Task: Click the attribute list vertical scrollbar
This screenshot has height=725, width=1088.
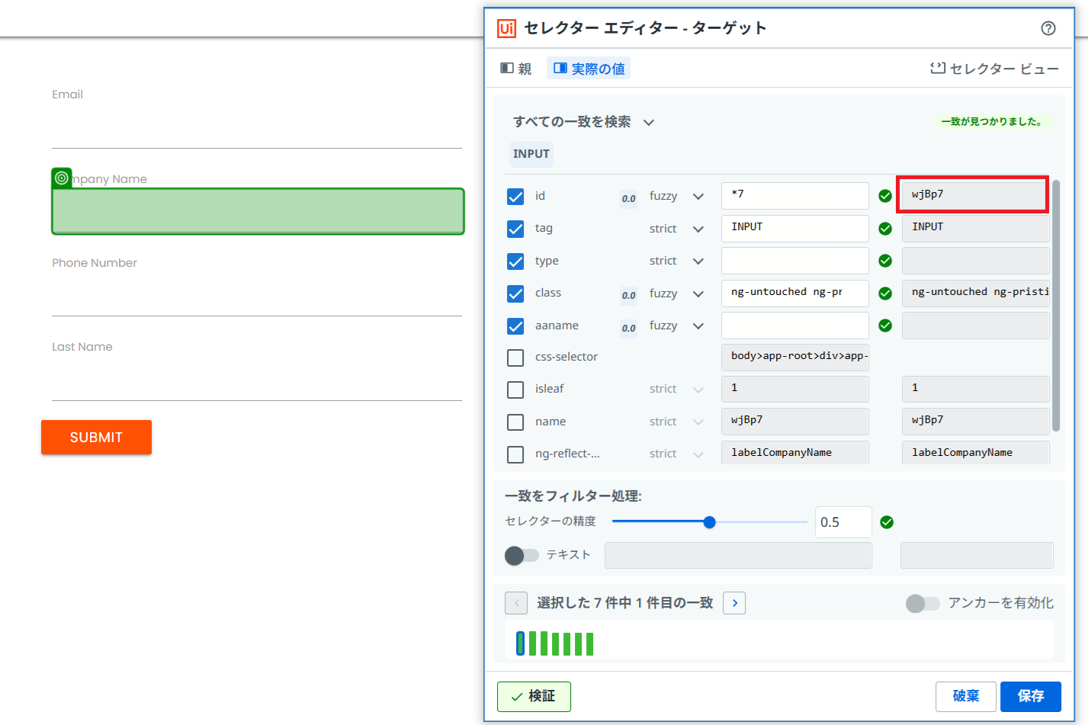Action: pyautogui.click(x=1056, y=305)
